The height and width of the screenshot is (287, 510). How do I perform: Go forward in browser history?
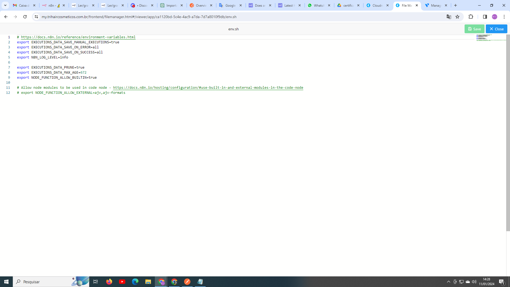click(x=15, y=17)
